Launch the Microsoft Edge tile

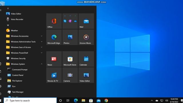pos(54,37)
